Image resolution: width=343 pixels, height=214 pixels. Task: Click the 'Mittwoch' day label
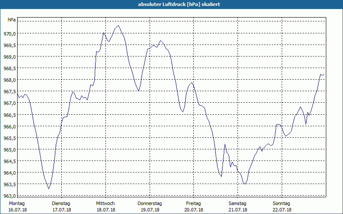click(x=105, y=204)
